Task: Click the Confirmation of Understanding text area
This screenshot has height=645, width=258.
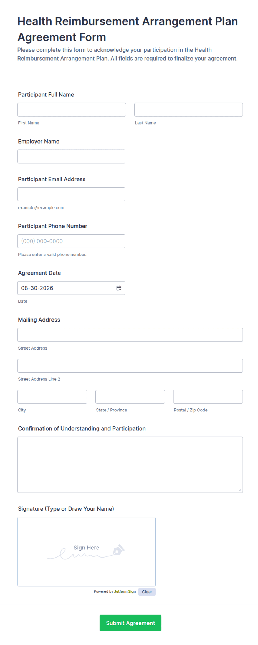Action: tap(130, 465)
